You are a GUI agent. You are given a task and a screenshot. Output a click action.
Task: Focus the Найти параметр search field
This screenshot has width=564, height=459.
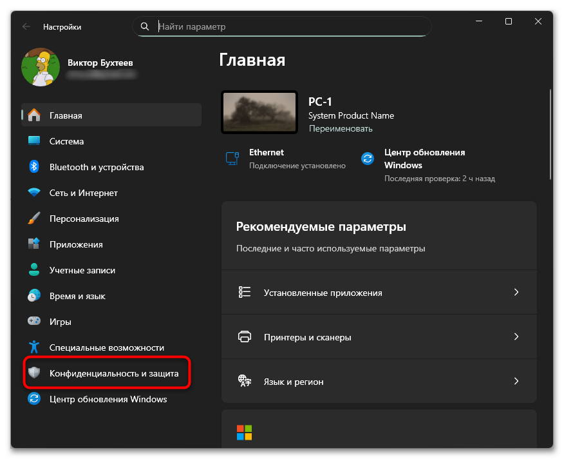coord(282,26)
